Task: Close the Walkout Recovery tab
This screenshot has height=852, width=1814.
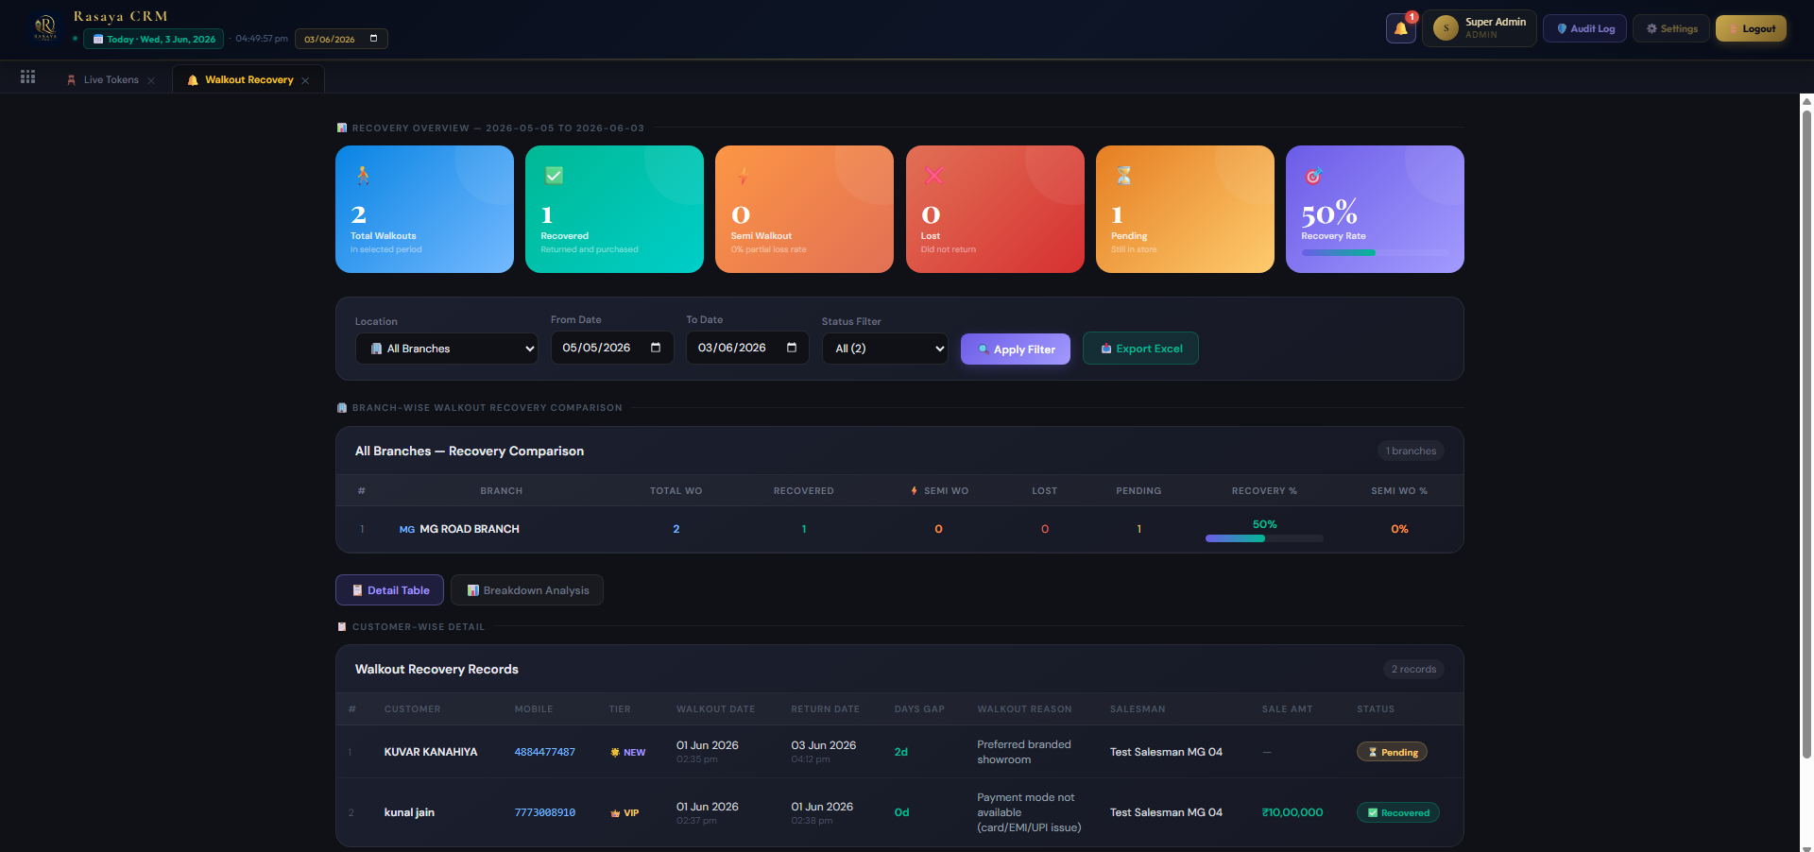Action: pos(305,80)
